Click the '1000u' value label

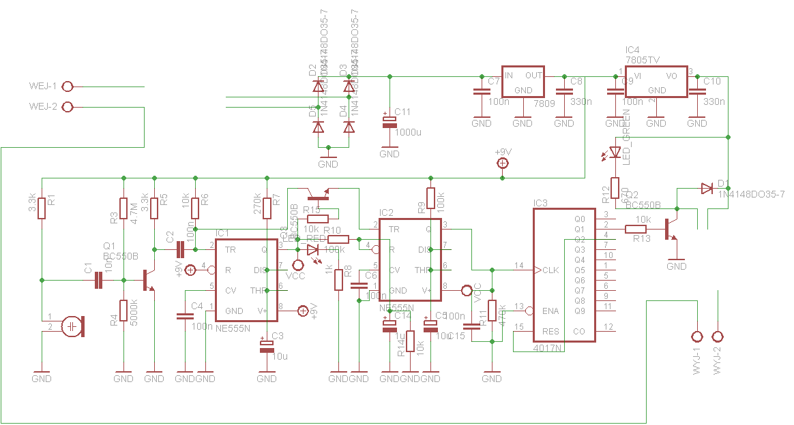coord(408,132)
